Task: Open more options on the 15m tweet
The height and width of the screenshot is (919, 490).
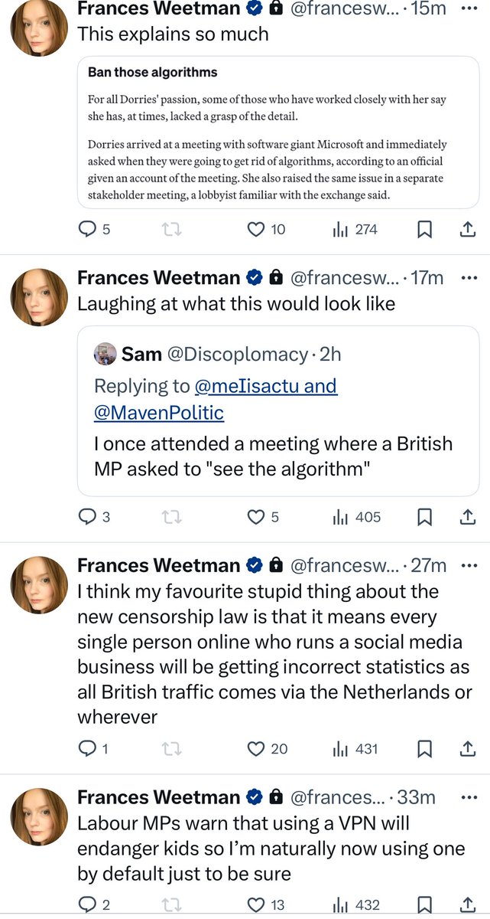Action: (468, 8)
